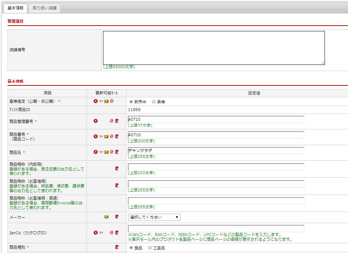
Task: Select the 倉庫 radio button
Action: click(154, 102)
